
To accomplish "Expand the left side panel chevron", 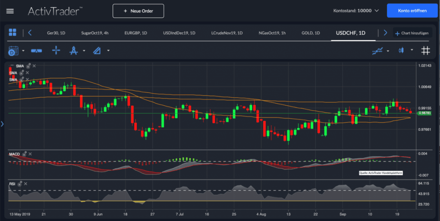I will 2,123.
